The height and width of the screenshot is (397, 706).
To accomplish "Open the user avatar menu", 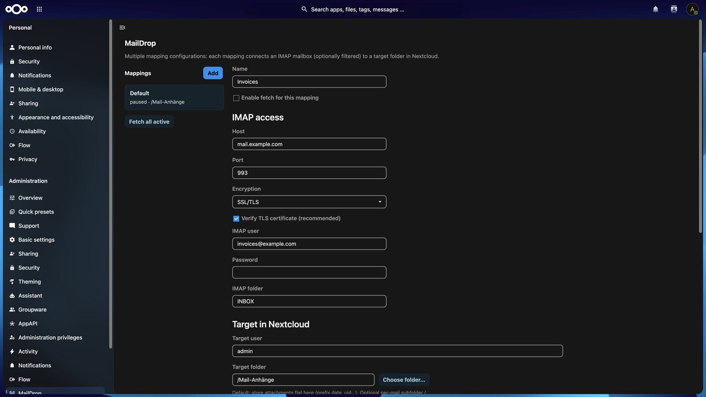I will (x=692, y=9).
